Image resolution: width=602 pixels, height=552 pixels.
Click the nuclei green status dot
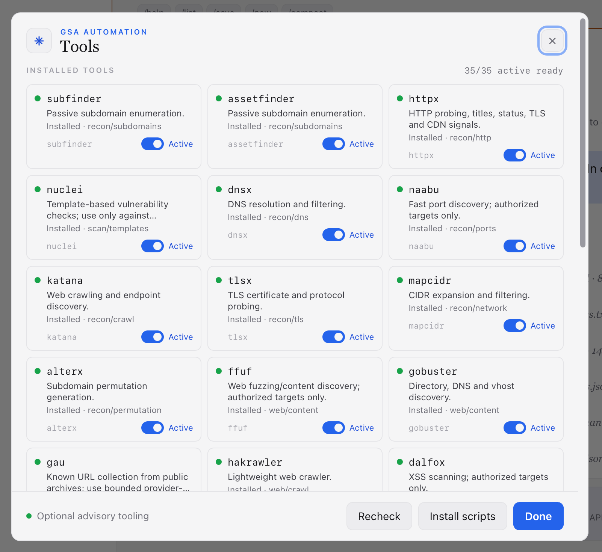click(x=38, y=189)
